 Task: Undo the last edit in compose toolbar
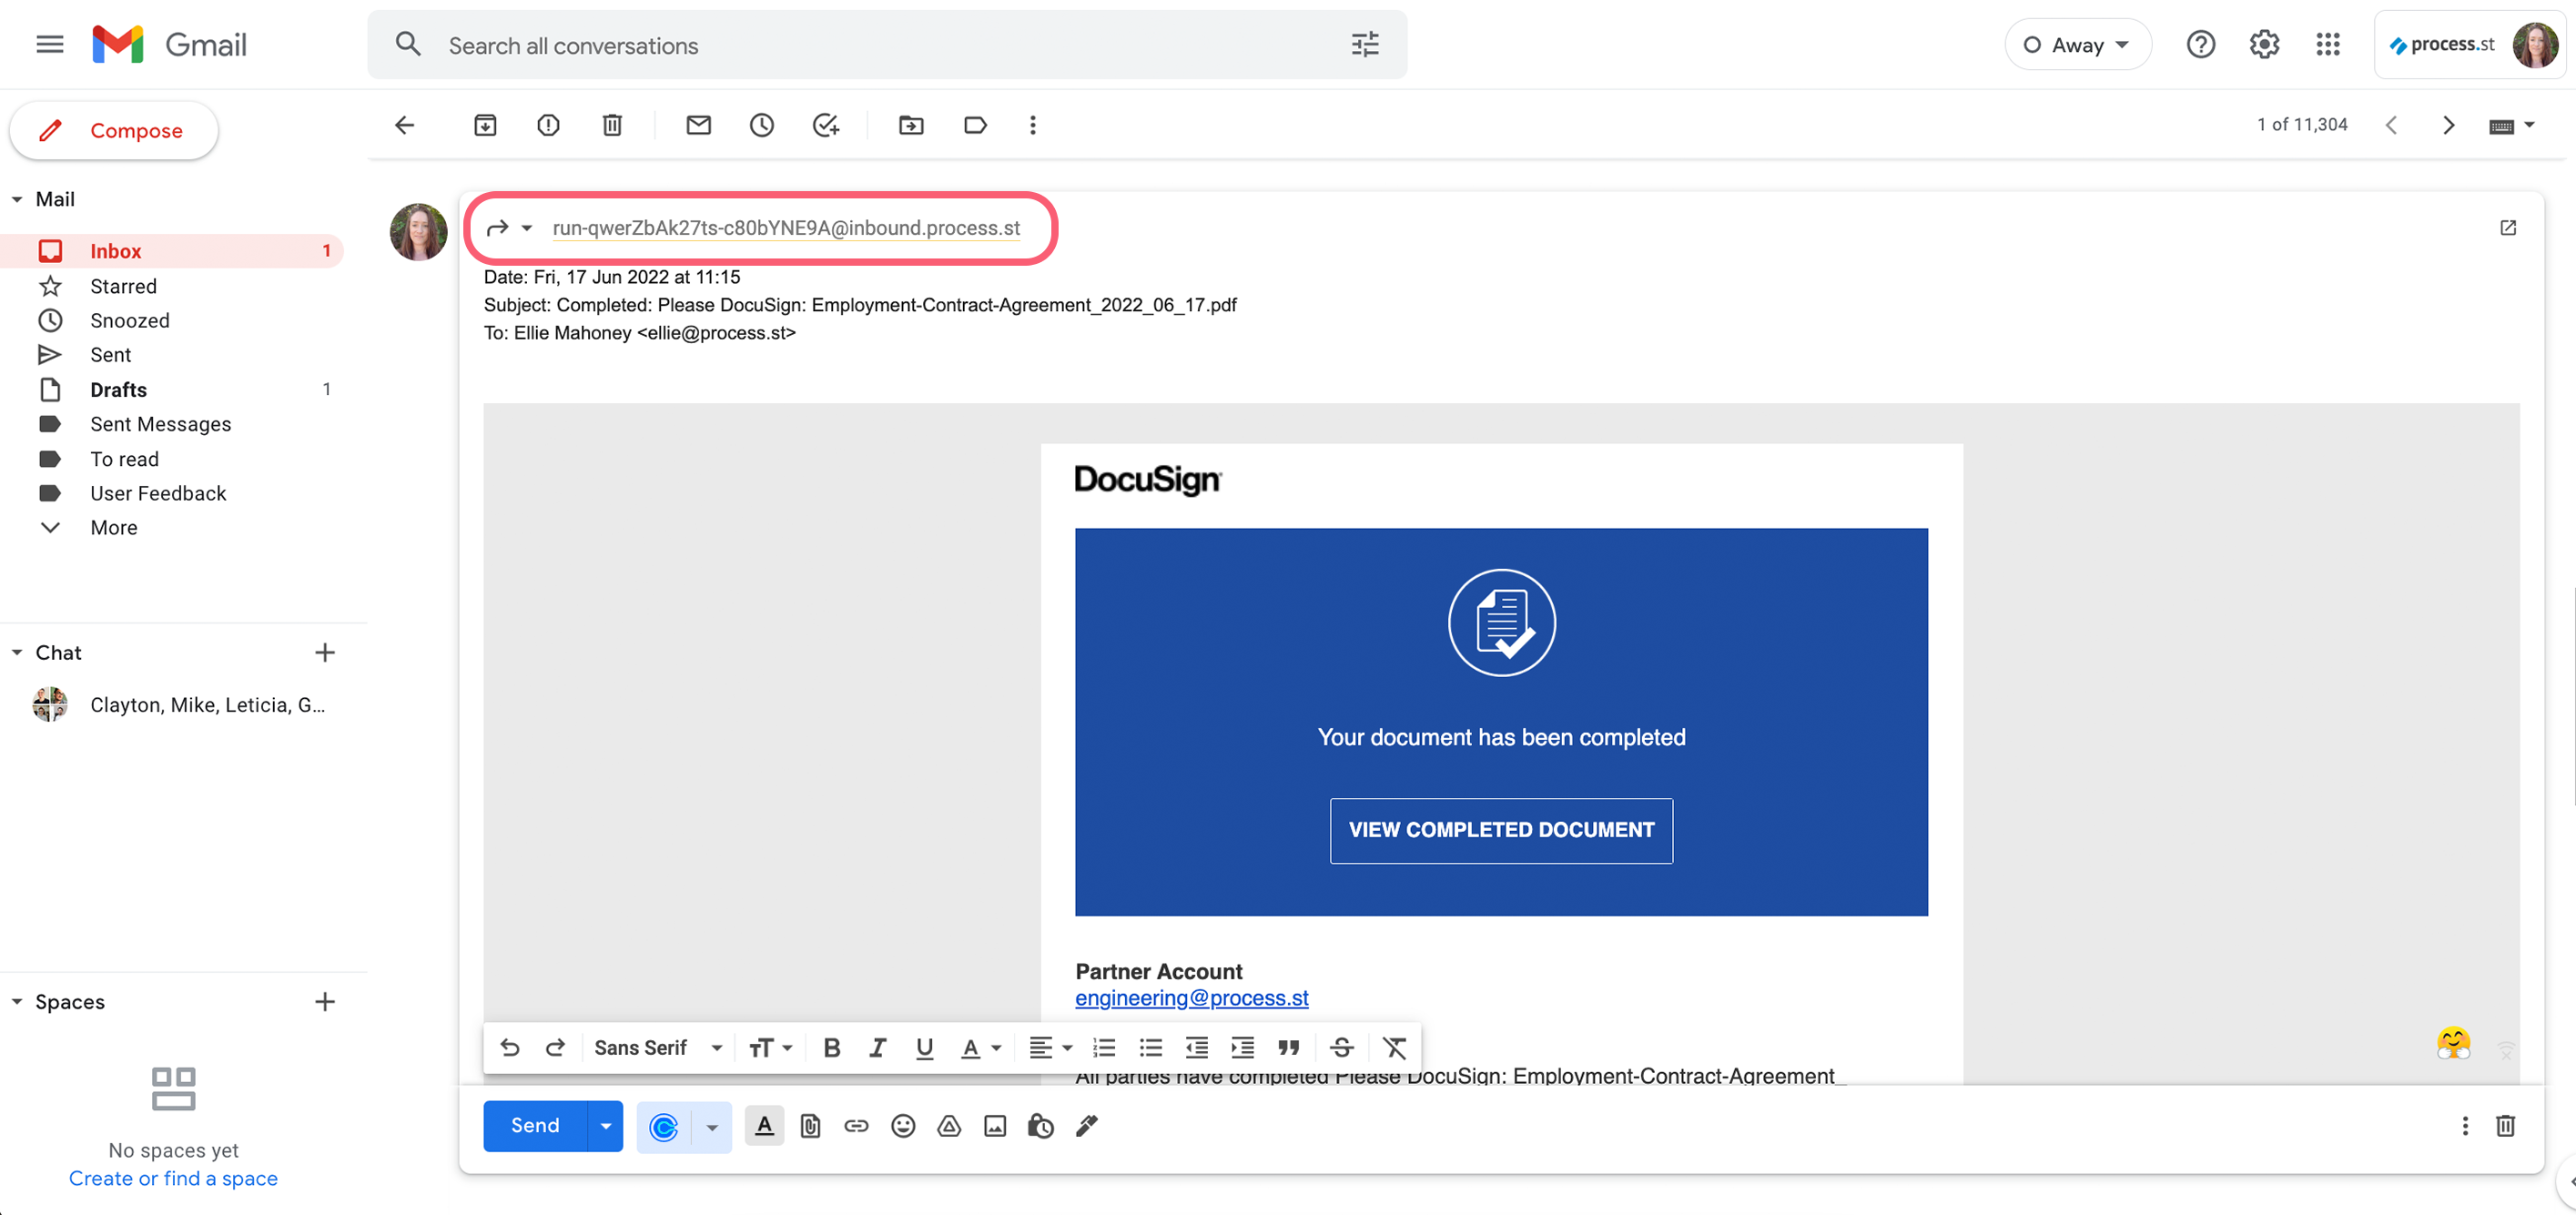[510, 1047]
